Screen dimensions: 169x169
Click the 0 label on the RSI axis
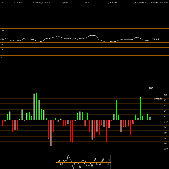tap(2, 58)
